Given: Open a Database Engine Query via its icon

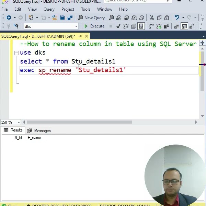Looking at the screenshot, I should tap(111, 18).
